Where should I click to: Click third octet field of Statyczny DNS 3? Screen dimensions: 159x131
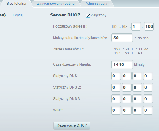click(137, 99)
